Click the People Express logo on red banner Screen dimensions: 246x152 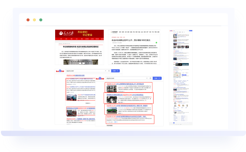pyautogui.click(x=66, y=33)
